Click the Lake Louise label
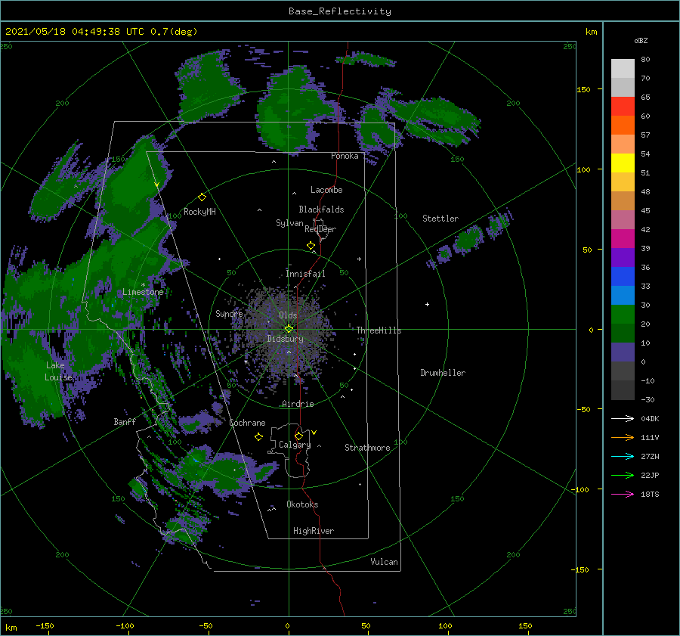 (x=58, y=371)
